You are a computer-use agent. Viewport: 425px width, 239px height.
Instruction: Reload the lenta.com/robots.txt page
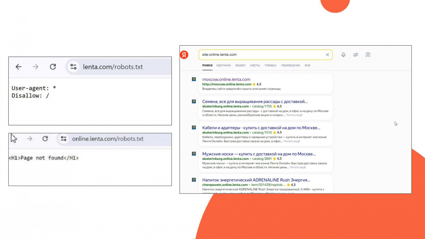click(53, 67)
